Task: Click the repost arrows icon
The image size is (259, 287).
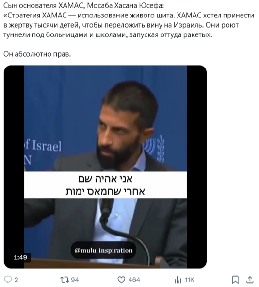Action: [65, 280]
